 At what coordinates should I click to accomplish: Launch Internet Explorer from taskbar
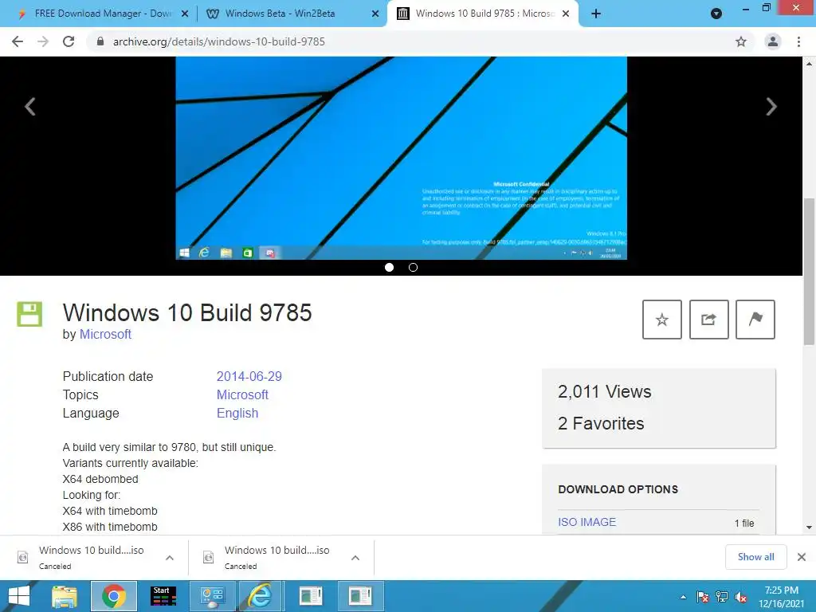pyautogui.click(x=260, y=596)
